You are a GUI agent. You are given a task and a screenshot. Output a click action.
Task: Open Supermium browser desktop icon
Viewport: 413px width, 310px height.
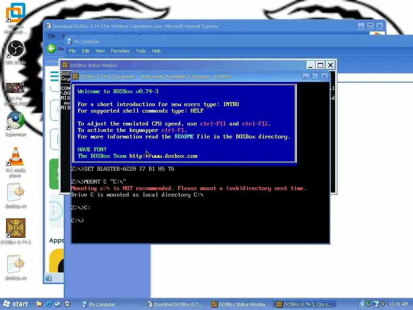tap(16, 121)
